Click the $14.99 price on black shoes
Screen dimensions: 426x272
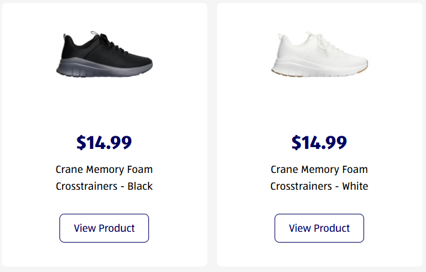104,143
